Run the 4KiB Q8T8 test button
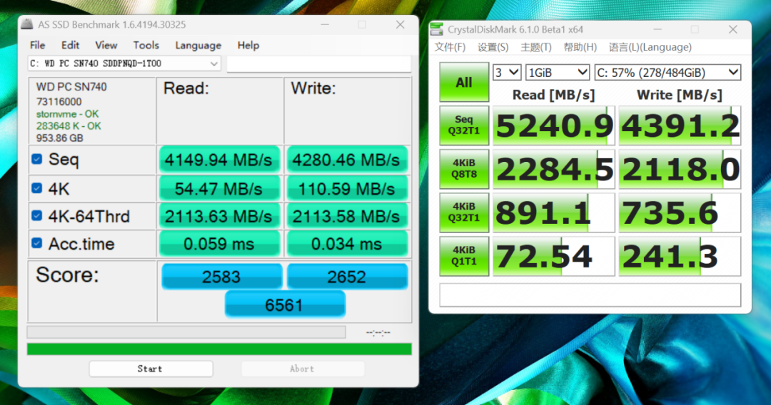The height and width of the screenshot is (405, 771). coord(464,169)
